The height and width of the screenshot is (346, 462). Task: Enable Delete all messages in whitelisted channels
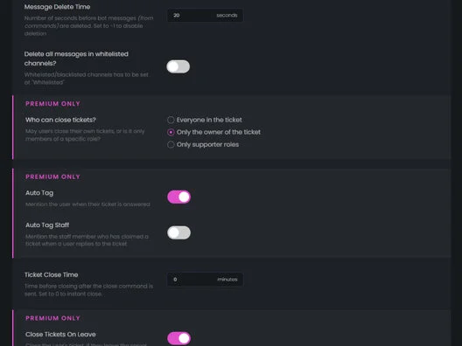pyautogui.click(x=178, y=66)
